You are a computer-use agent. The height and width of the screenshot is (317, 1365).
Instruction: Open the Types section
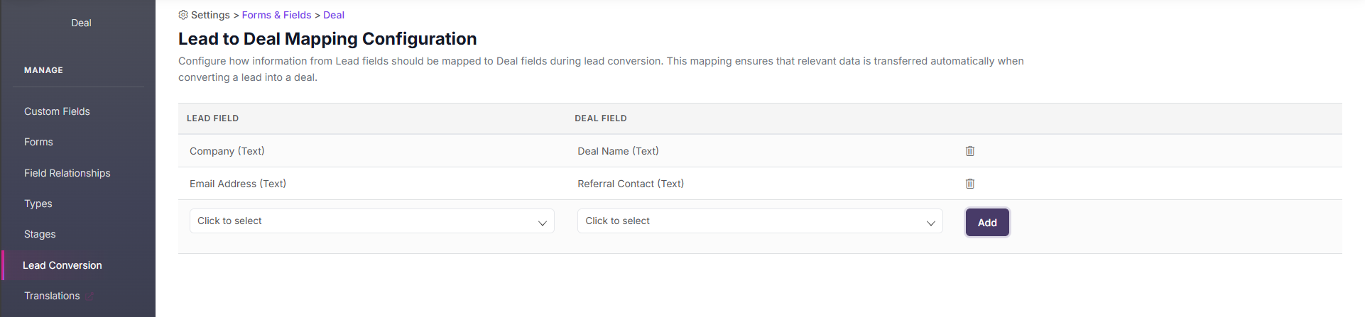[x=38, y=204]
